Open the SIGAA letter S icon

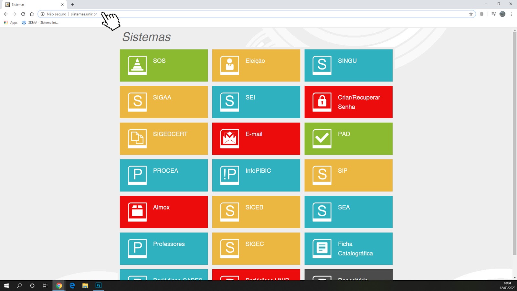coord(137,102)
